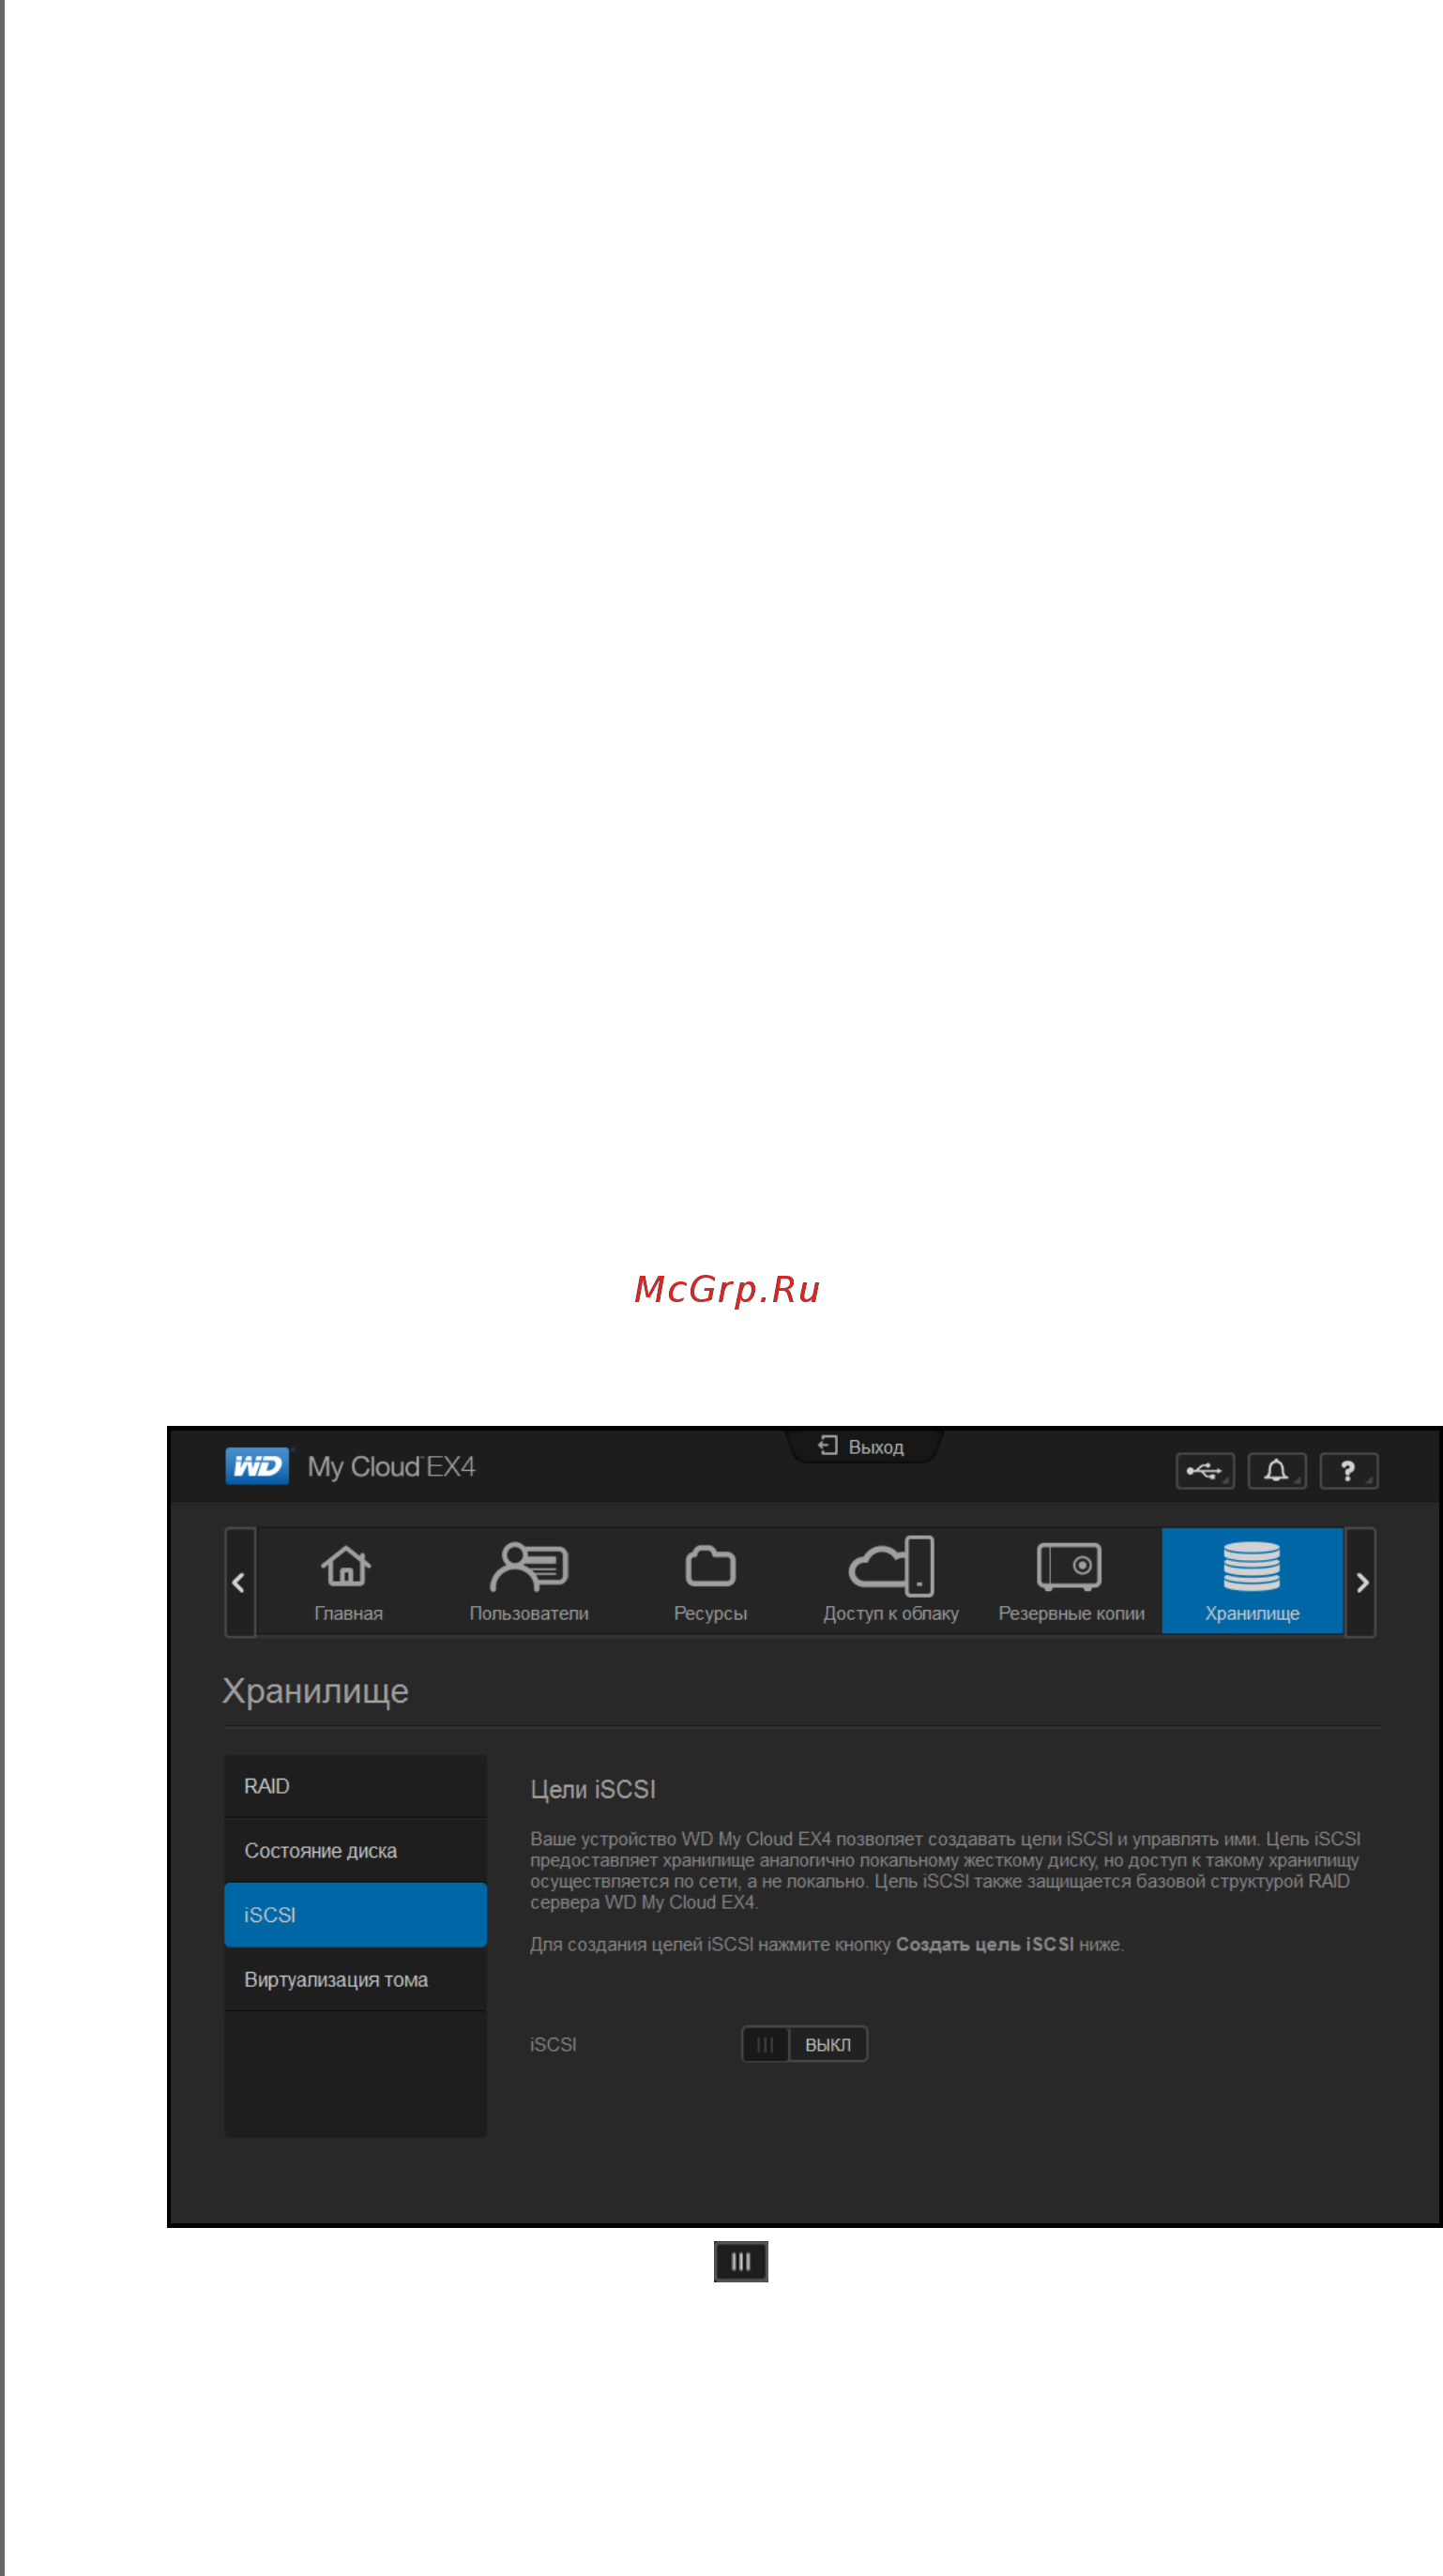
Task: Click the toggle icon below the screenshot
Action: (x=740, y=2262)
